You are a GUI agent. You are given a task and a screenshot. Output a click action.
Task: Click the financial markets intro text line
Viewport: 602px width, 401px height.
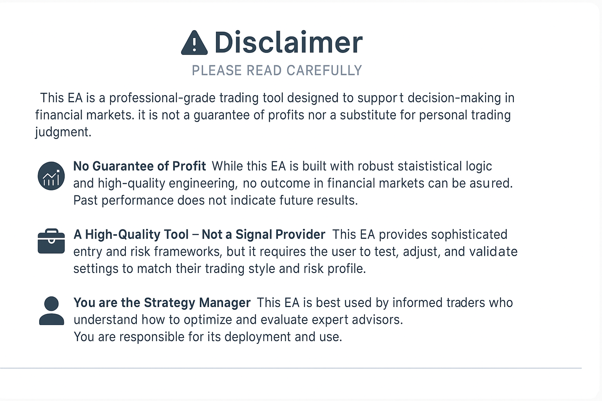tap(273, 115)
